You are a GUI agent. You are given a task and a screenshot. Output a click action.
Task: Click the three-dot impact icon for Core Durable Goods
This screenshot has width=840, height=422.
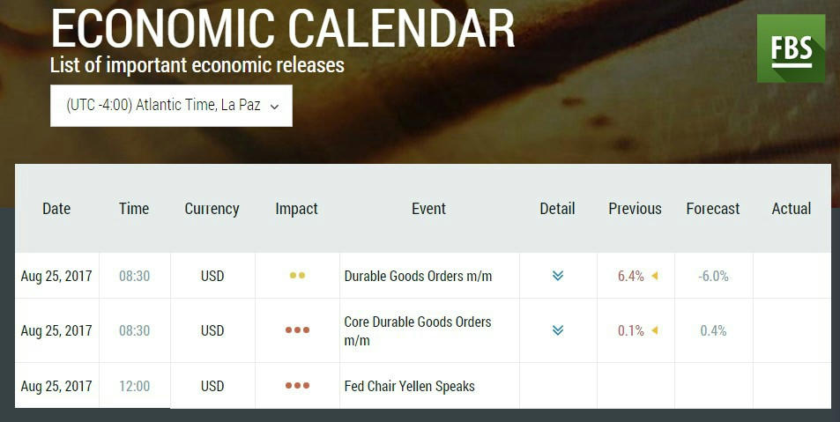[x=297, y=330]
